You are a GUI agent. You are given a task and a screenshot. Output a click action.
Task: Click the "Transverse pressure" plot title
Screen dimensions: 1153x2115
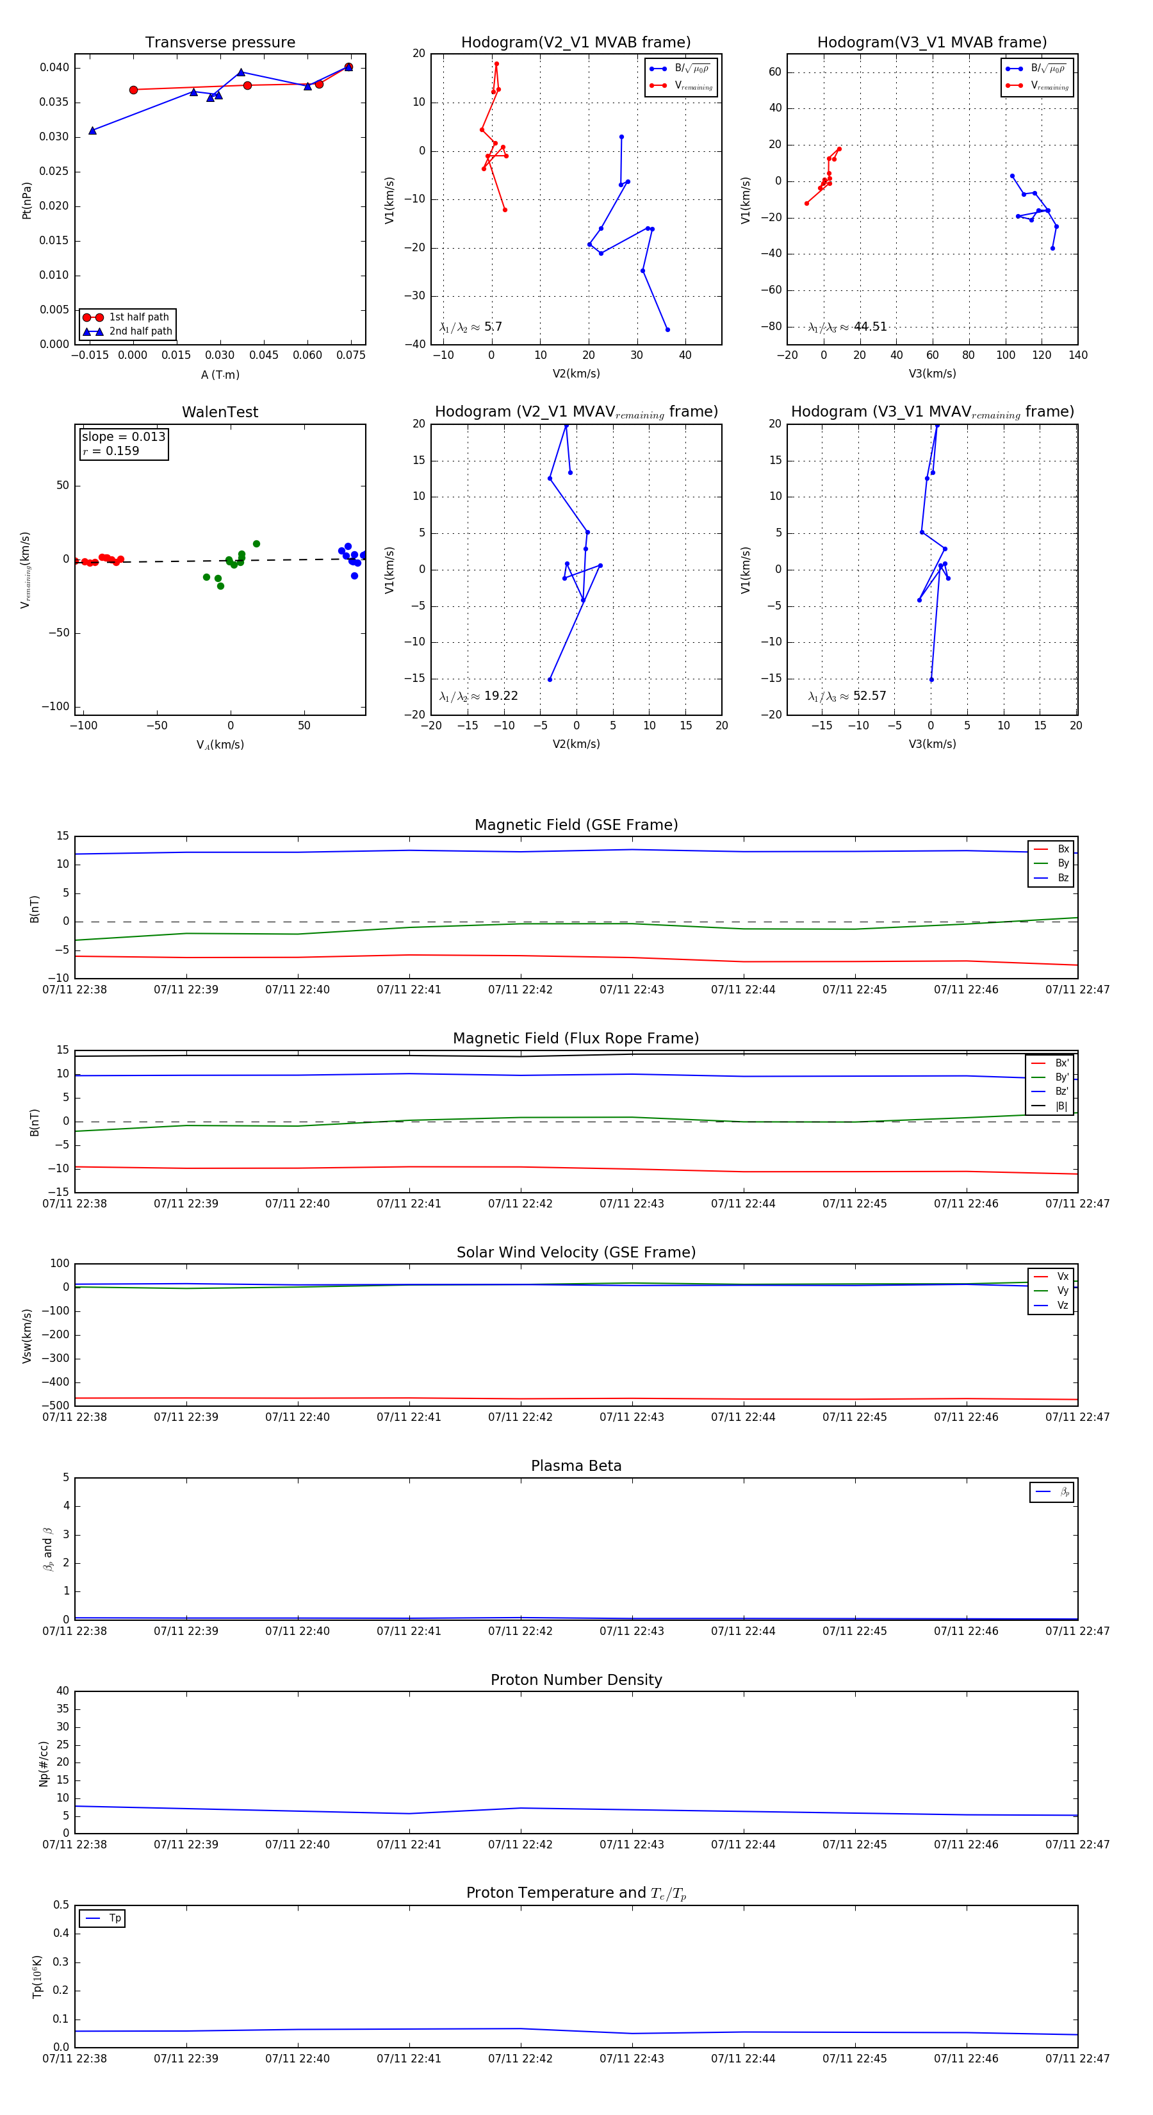point(220,42)
